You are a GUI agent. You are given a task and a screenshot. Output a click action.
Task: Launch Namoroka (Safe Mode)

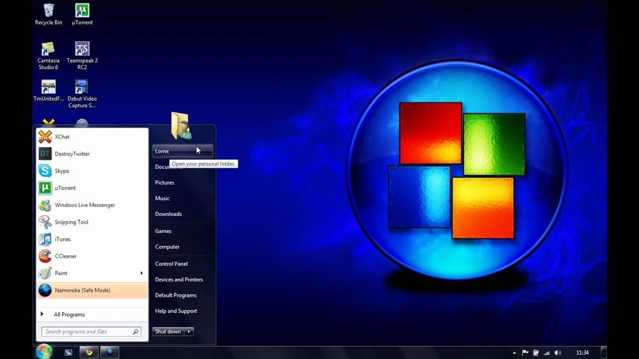92,290
